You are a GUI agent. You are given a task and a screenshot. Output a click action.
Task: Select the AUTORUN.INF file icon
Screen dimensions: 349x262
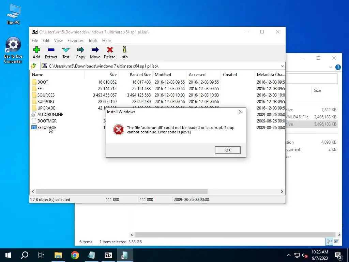click(x=34, y=115)
